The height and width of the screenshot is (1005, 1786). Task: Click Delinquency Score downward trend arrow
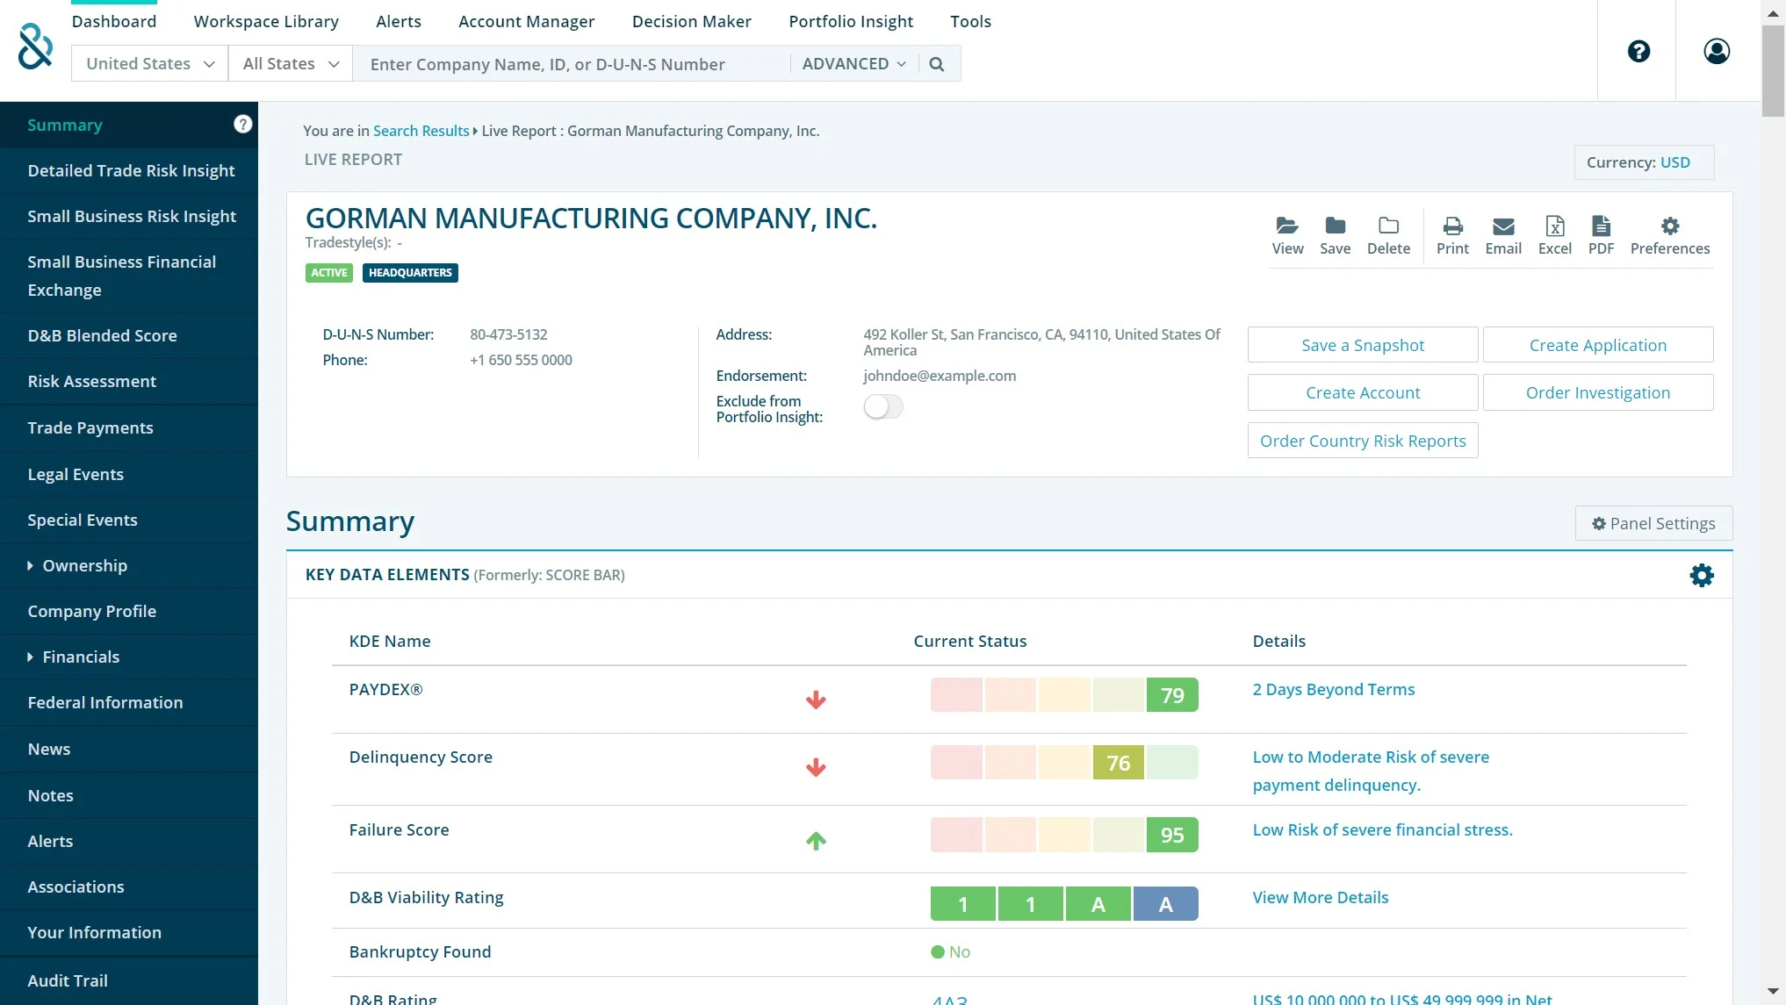(x=816, y=767)
